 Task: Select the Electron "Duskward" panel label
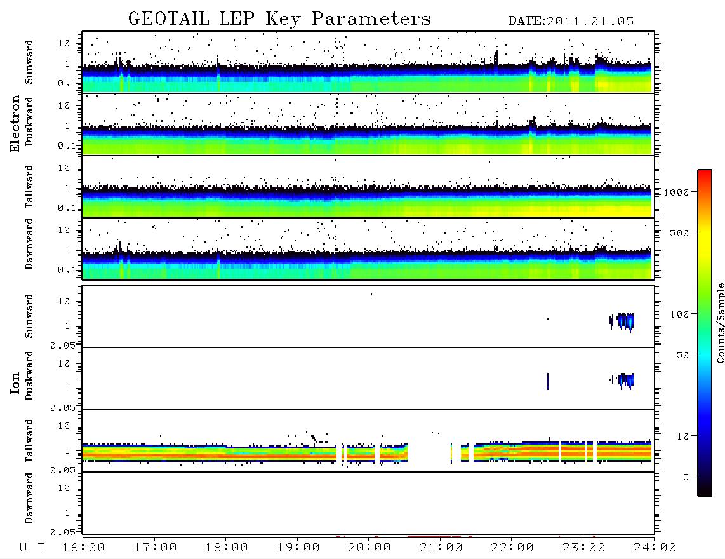pos(29,122)
